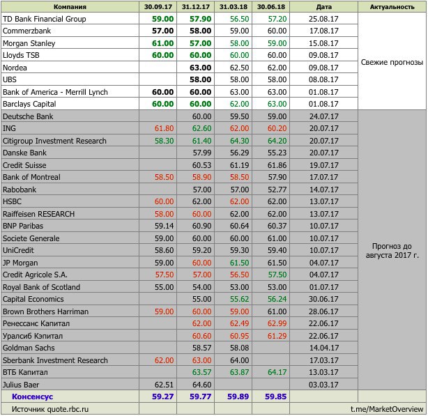Select the 30.06.18 column header
The height and width of the screenshot is (416, 428).
(271, 7)
